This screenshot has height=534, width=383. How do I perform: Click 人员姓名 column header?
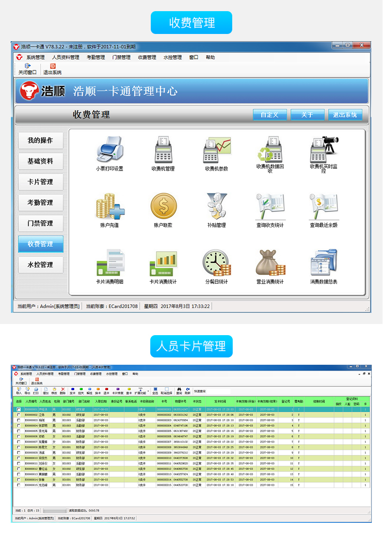(x=45, y=401)
